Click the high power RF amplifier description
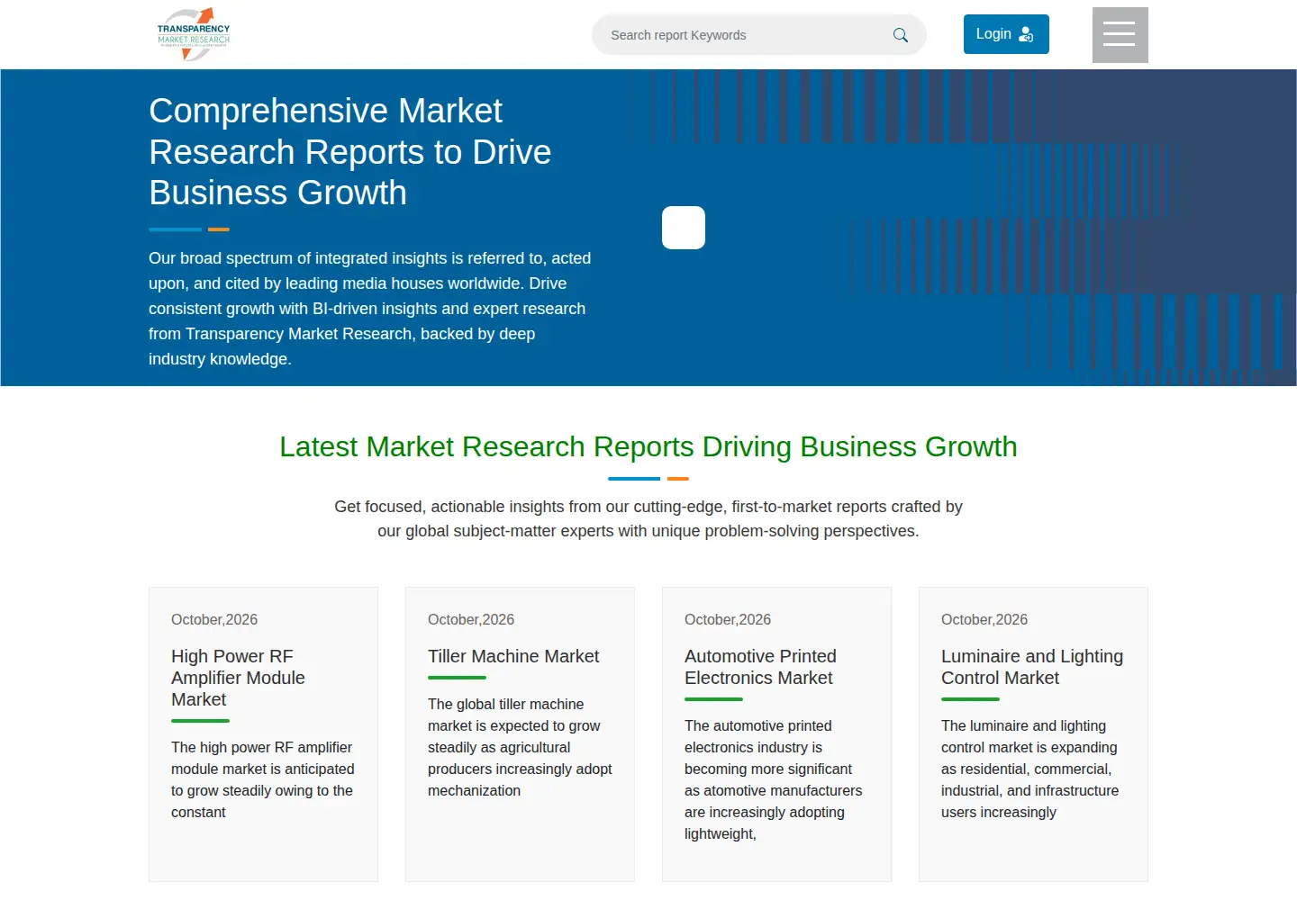Viewport: 1297px width, 900px height. tap(263, 779)
